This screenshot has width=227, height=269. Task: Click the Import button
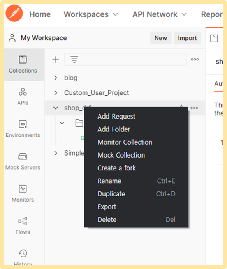[187, 38]
